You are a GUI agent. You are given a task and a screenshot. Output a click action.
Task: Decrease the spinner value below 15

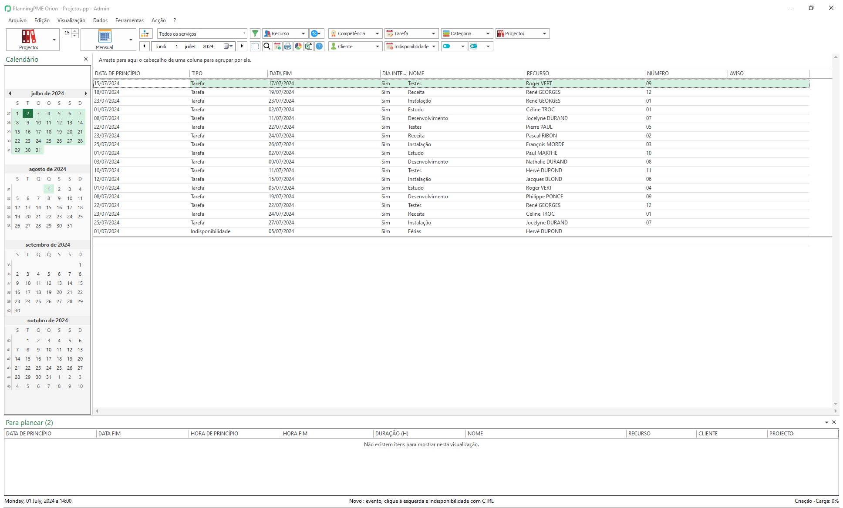click(75, 36)
